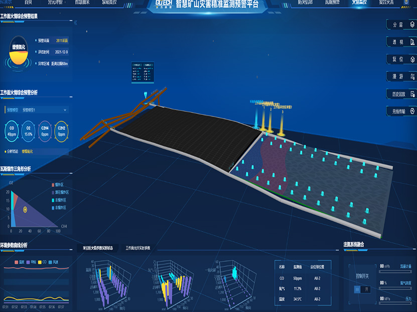The width and height of the screenshot is (417, 312).
Task: Click the 漫游 roaming icon
Action: pyautogui.click(x=412, y=76)
